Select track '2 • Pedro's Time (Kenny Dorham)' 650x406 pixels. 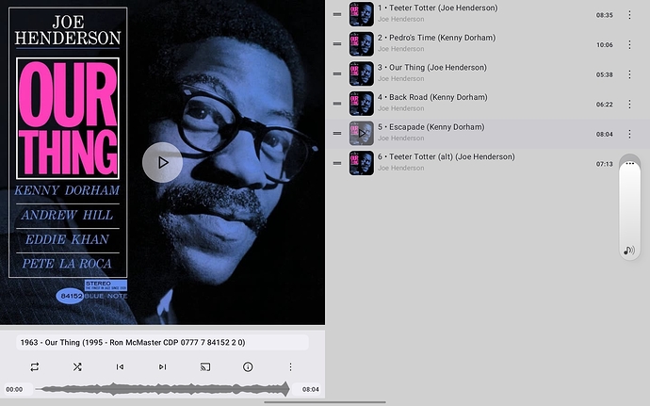pyautogui.click(x=436, y=38)
